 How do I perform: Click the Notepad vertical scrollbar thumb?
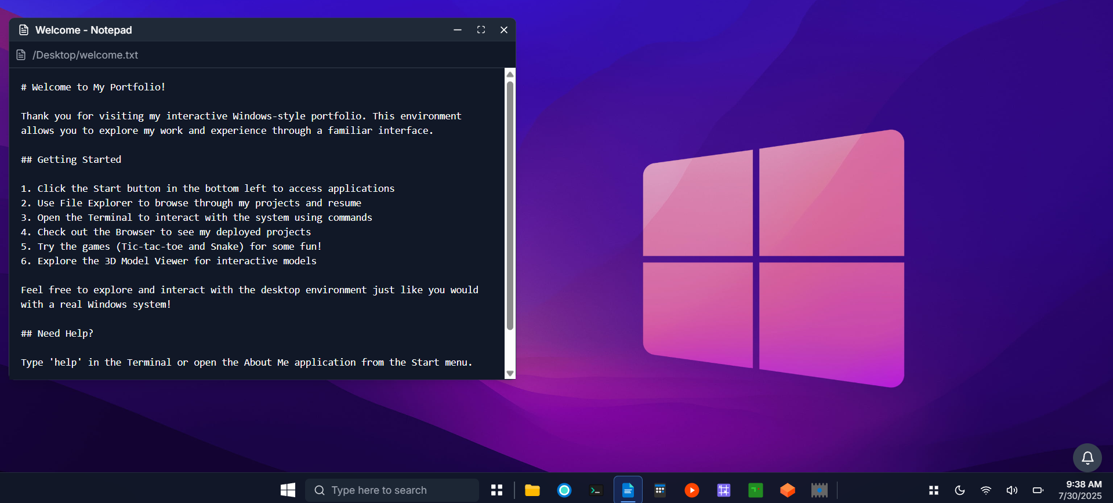click(x=510, y=206)
